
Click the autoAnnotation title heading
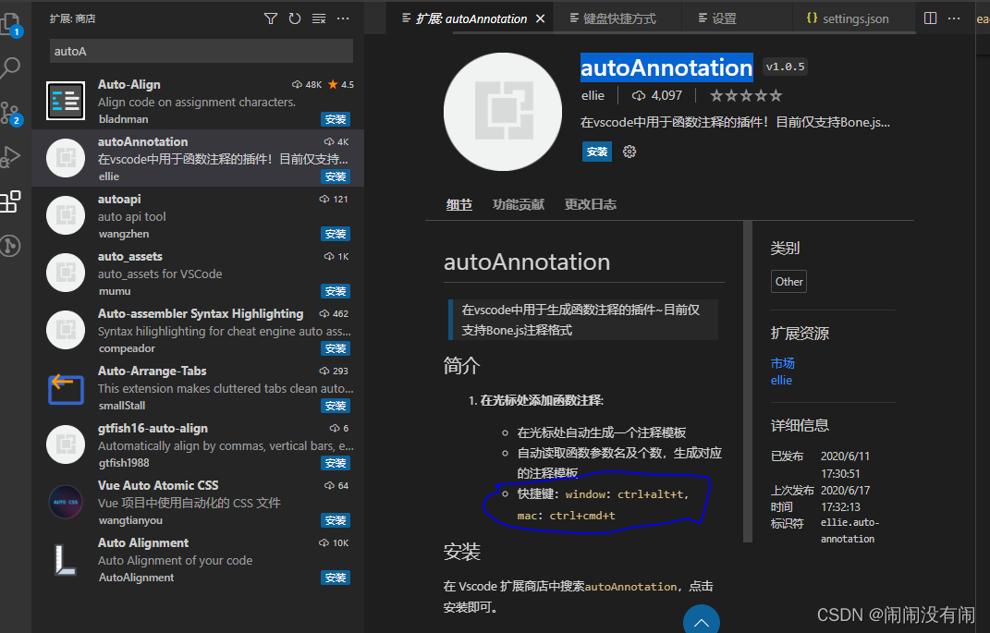point(666,67)
